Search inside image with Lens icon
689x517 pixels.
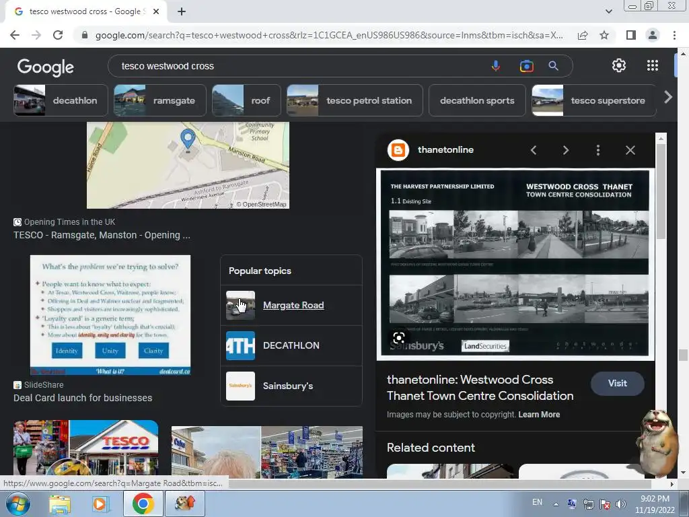pos(399,338)
